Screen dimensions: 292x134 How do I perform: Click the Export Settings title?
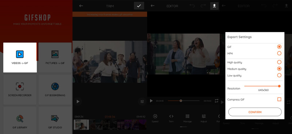(239, 37)
